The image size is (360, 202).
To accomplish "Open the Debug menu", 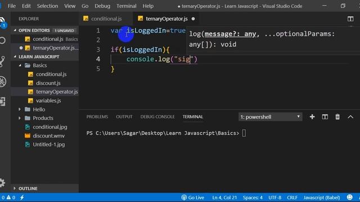I will (102, 6).
